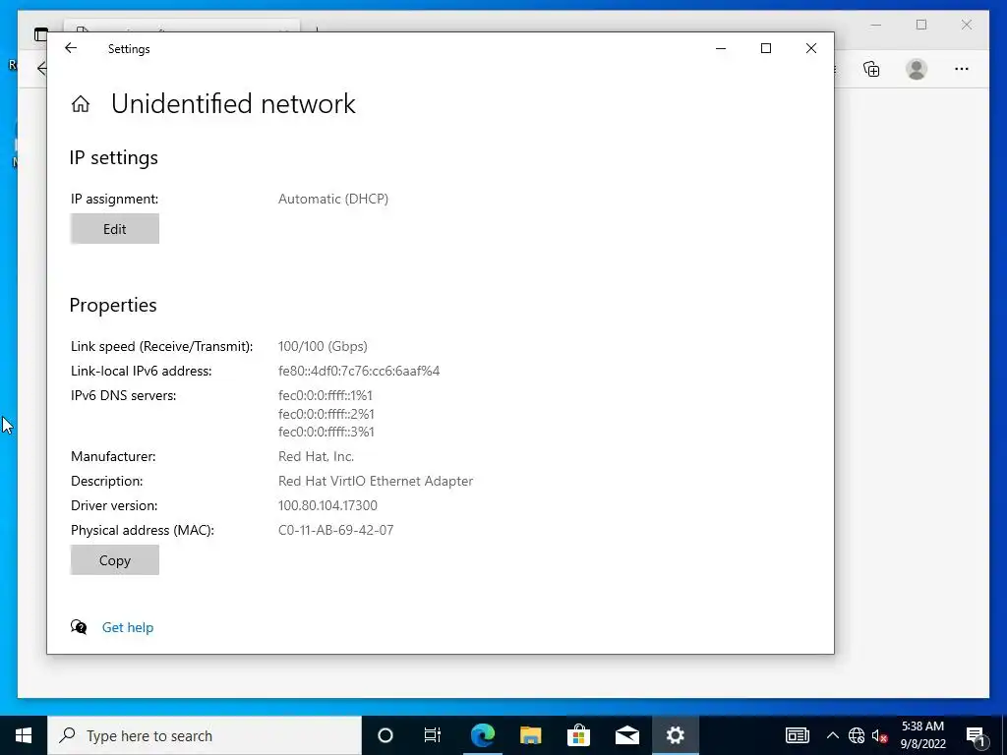
Task: Open Settings home via house icon
Action: click(x=81, y=104)
